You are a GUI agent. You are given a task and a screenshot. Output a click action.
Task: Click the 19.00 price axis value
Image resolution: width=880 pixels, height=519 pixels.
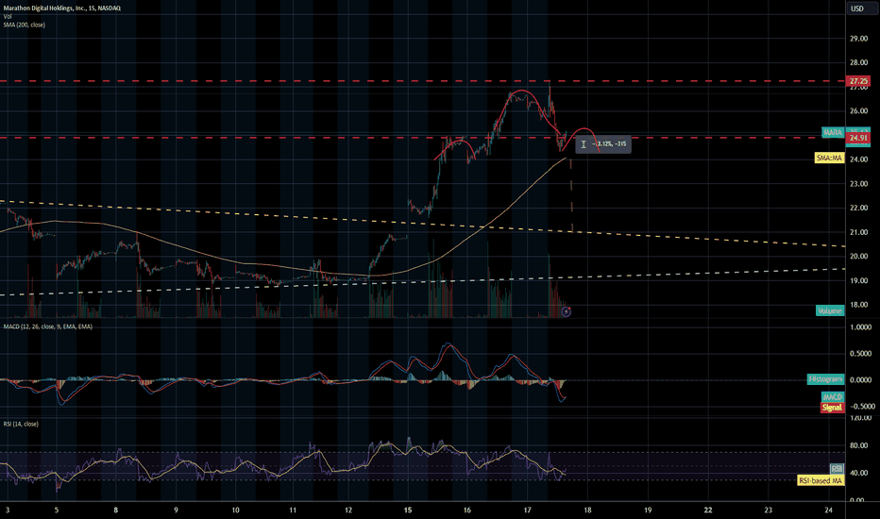point(858,280)
